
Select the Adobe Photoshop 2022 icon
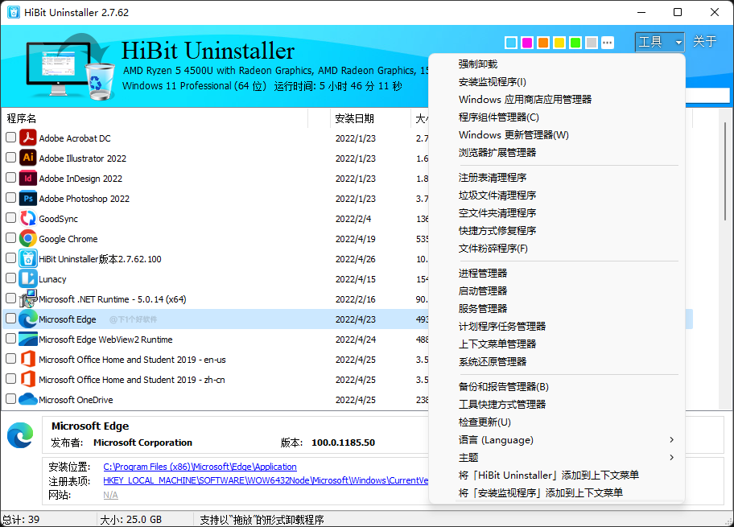pyautogui.click(x=27, y=198)
